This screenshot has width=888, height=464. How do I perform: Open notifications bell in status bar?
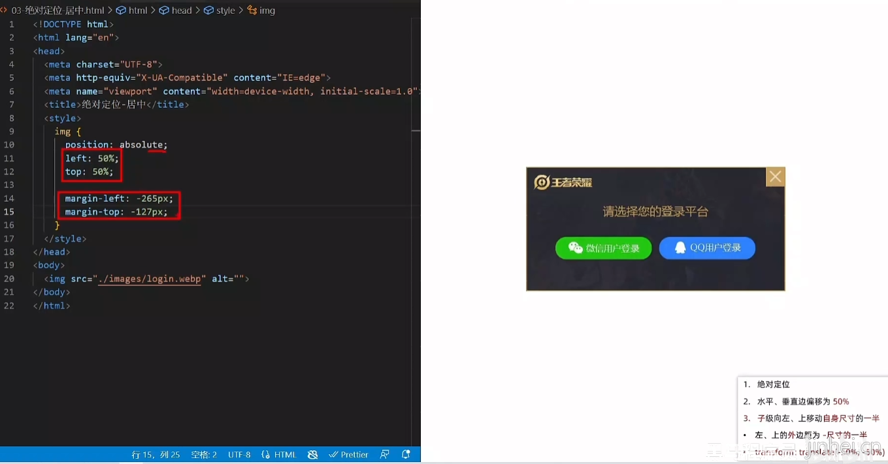coord(406,454)
